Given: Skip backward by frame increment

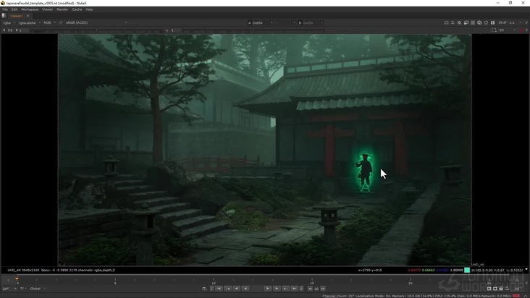Looking at the screenshot, I should (x=310, y=289).
